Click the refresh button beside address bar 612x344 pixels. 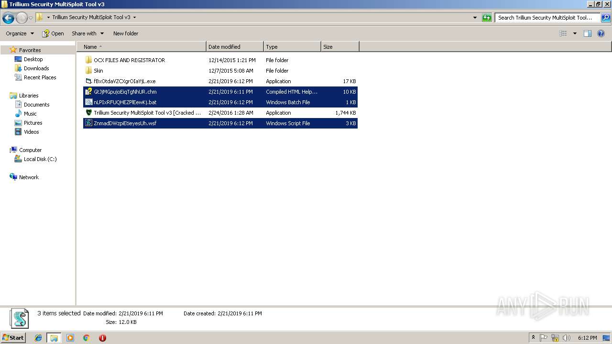487,18
